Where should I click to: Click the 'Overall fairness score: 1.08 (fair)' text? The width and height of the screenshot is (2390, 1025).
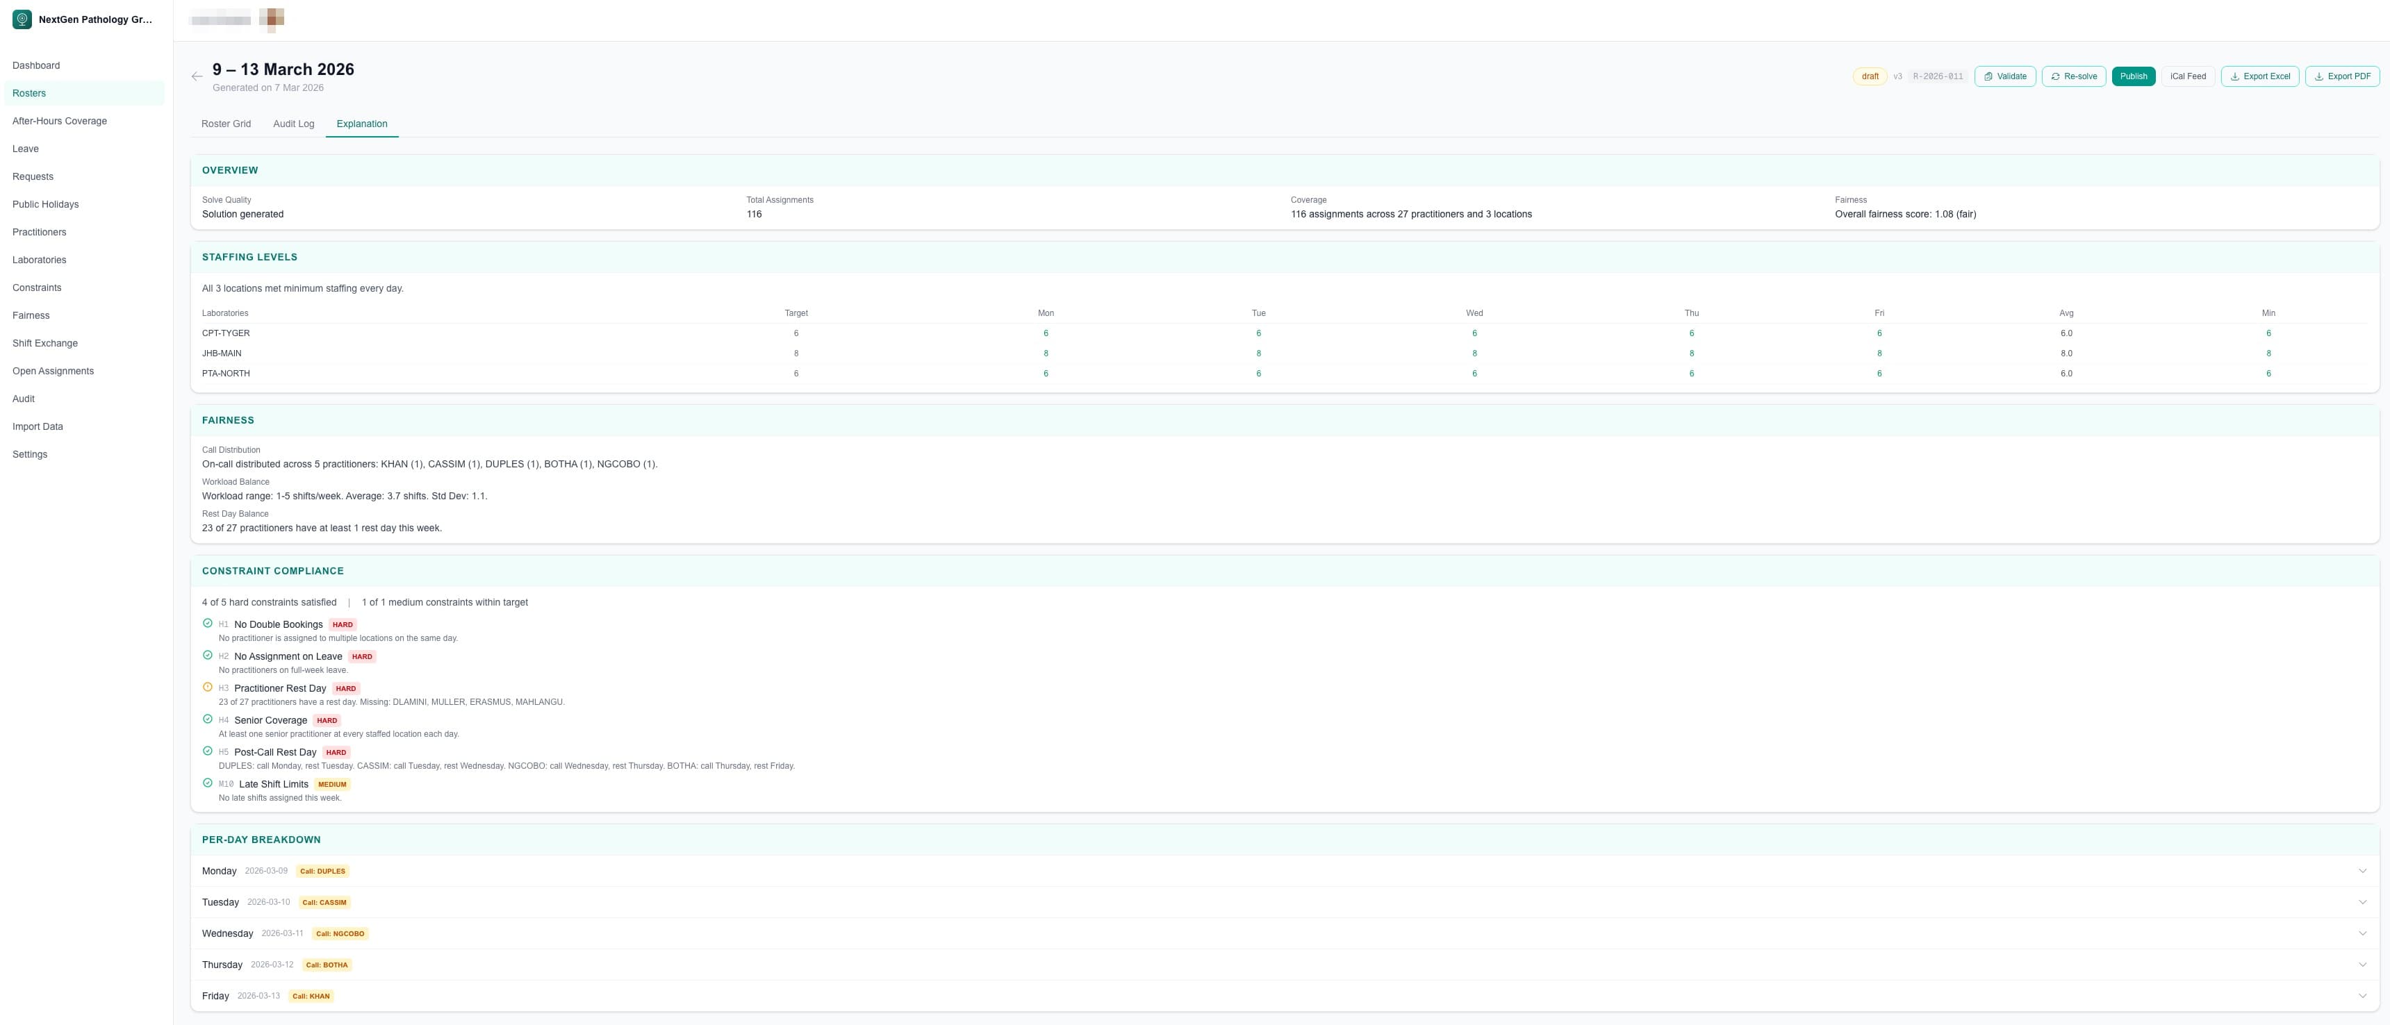point(1905,215)
